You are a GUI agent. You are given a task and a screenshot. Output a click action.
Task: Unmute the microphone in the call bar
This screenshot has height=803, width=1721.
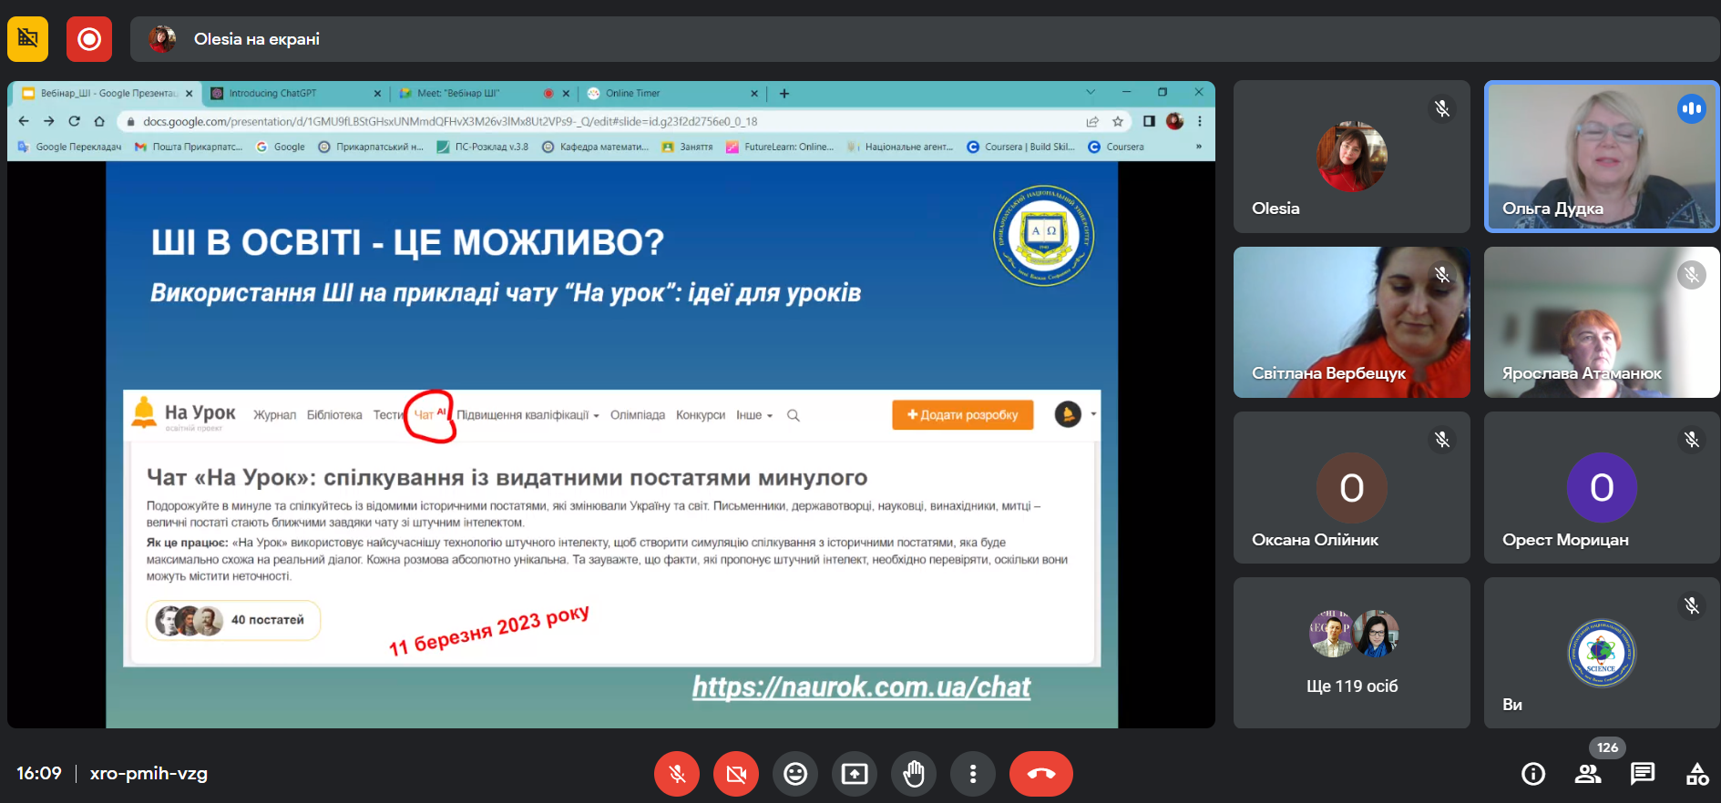pos(676,774)
